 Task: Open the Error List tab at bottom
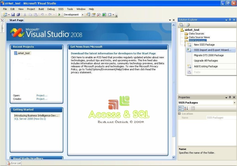(14, 163)
